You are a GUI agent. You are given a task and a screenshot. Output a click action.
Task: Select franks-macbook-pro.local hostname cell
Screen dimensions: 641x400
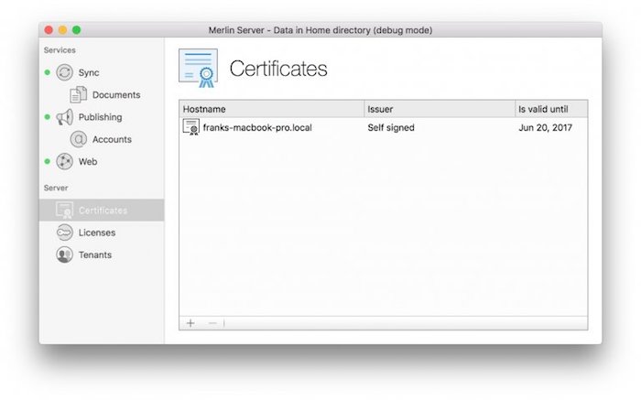pos(257,127)
